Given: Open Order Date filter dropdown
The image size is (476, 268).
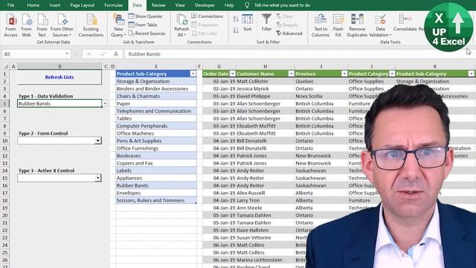Looking at the screenshot, I should (x=233, y=74).
